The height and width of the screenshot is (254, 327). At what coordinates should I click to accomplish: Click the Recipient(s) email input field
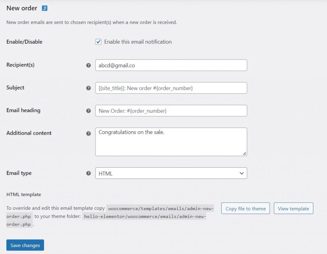coord(171,65)
